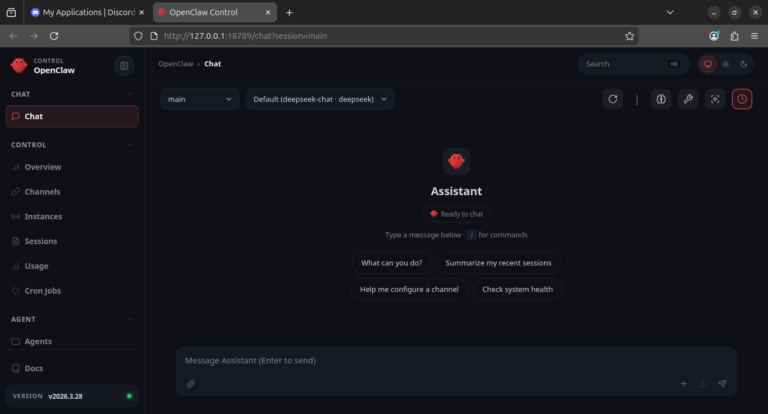Open the main session dropdown
The image size is (768, 414).
coord(200,99)
